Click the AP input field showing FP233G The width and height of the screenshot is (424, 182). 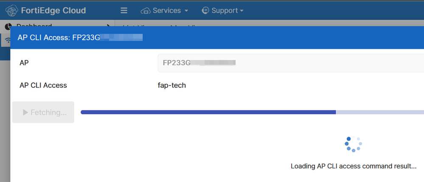tap(289, 63)
